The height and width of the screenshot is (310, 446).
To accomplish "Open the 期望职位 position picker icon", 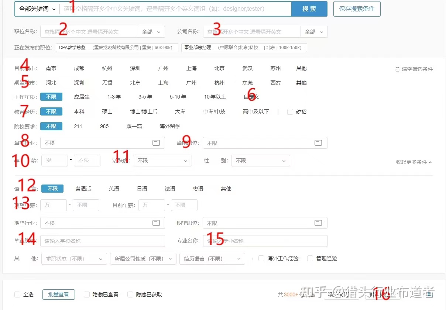I will tap(318, 223).
